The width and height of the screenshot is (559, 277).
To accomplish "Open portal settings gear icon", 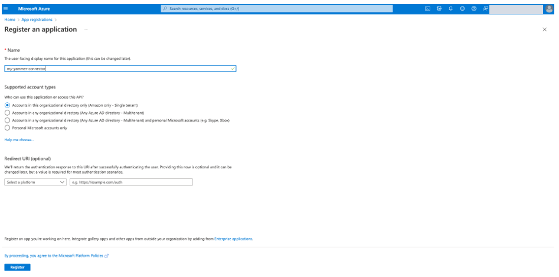I will (x=462, y=8).
